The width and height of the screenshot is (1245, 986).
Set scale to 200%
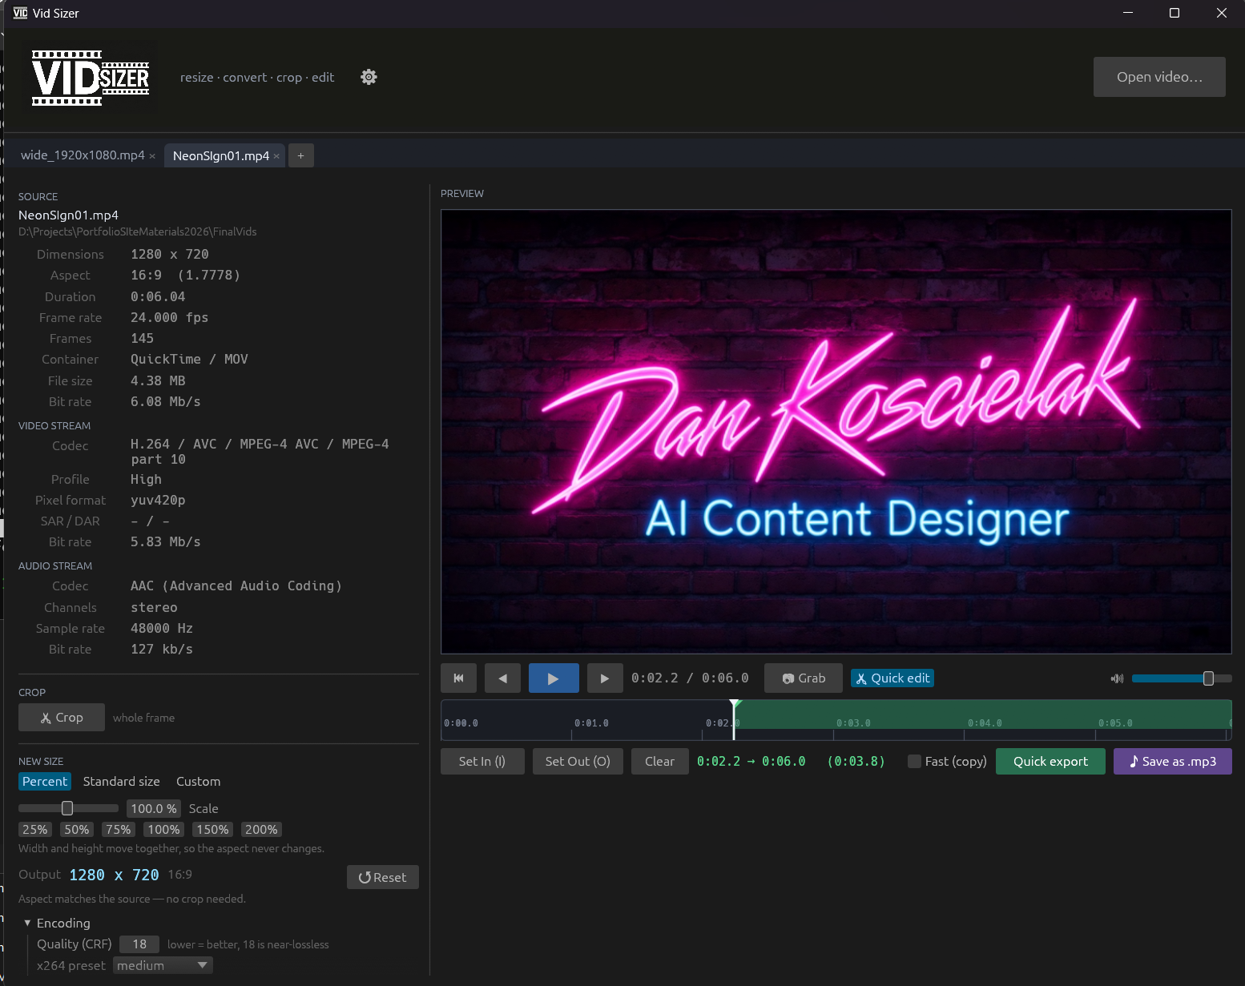261,830
